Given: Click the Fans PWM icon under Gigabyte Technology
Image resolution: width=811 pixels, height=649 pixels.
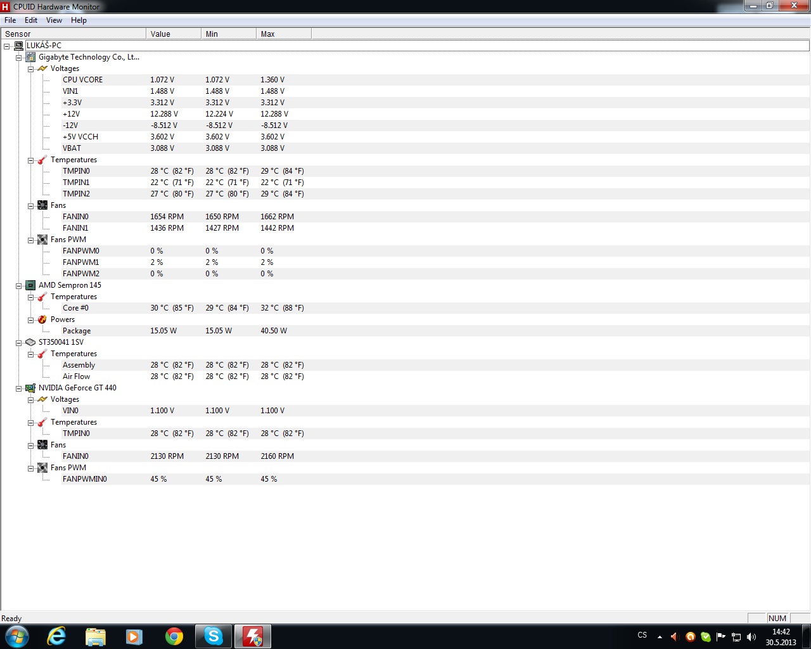Looking at the screenshot, I should 42,240.
